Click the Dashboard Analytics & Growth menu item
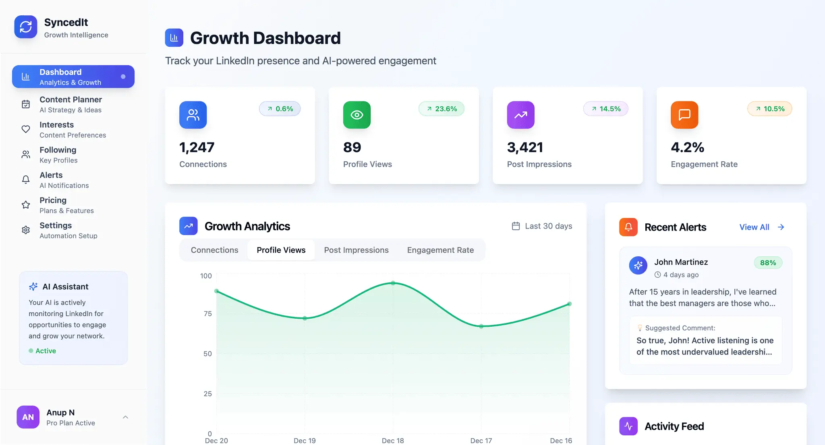 (73, 76)
